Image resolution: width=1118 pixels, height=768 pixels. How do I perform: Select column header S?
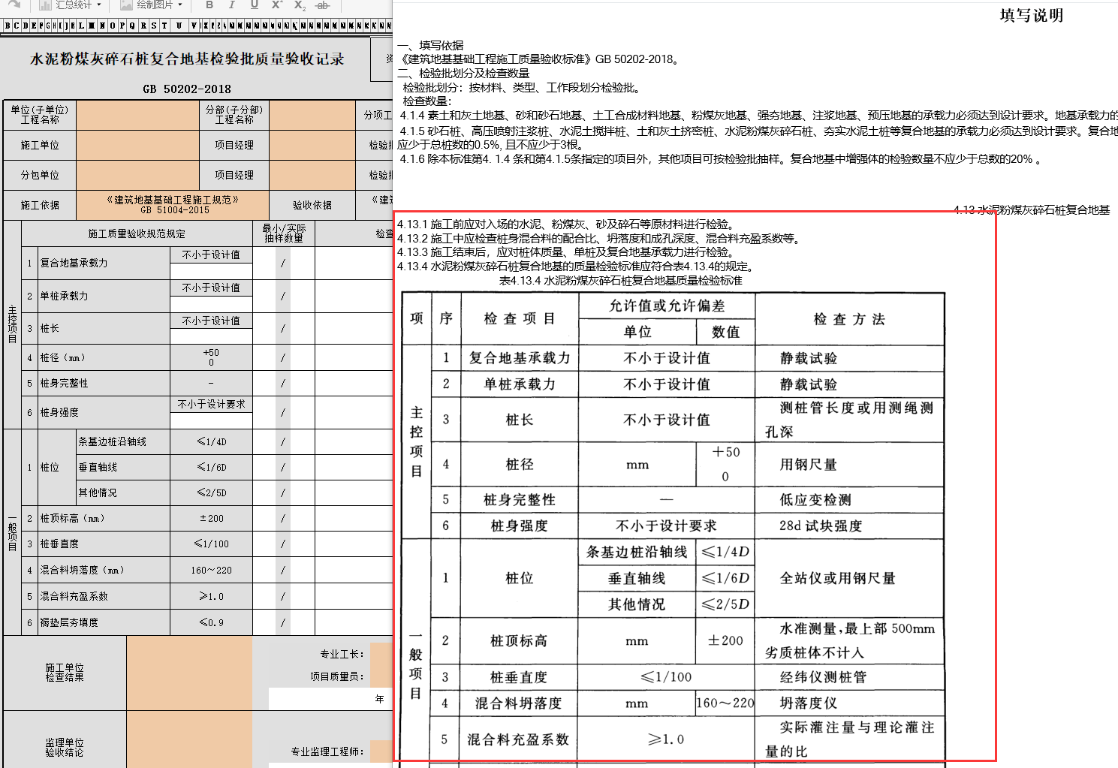154,26
